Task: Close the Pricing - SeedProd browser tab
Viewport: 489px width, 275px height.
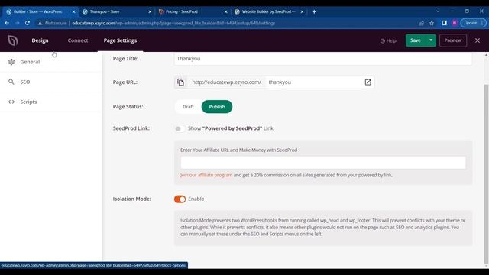Action: [x=226, y=12]
